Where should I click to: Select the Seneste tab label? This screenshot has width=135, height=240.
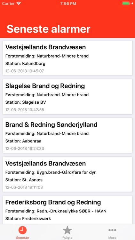coord(22,238)
